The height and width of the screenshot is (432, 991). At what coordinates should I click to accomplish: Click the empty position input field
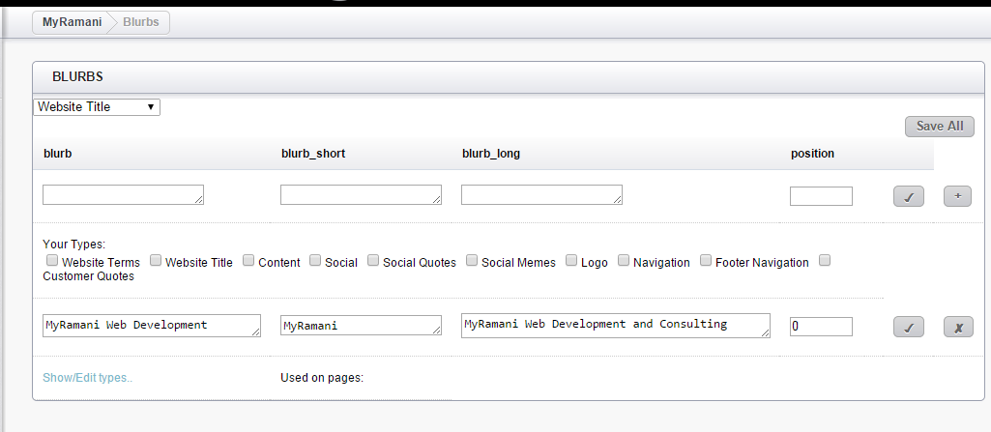point(821,196)
